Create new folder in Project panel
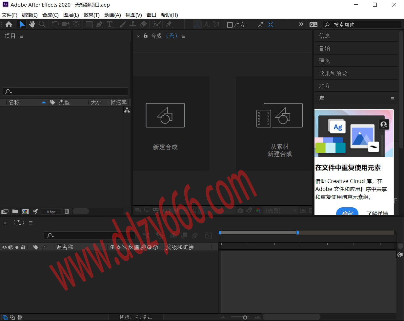This screenshot has width=404, height=321. (x=15, y=211)
